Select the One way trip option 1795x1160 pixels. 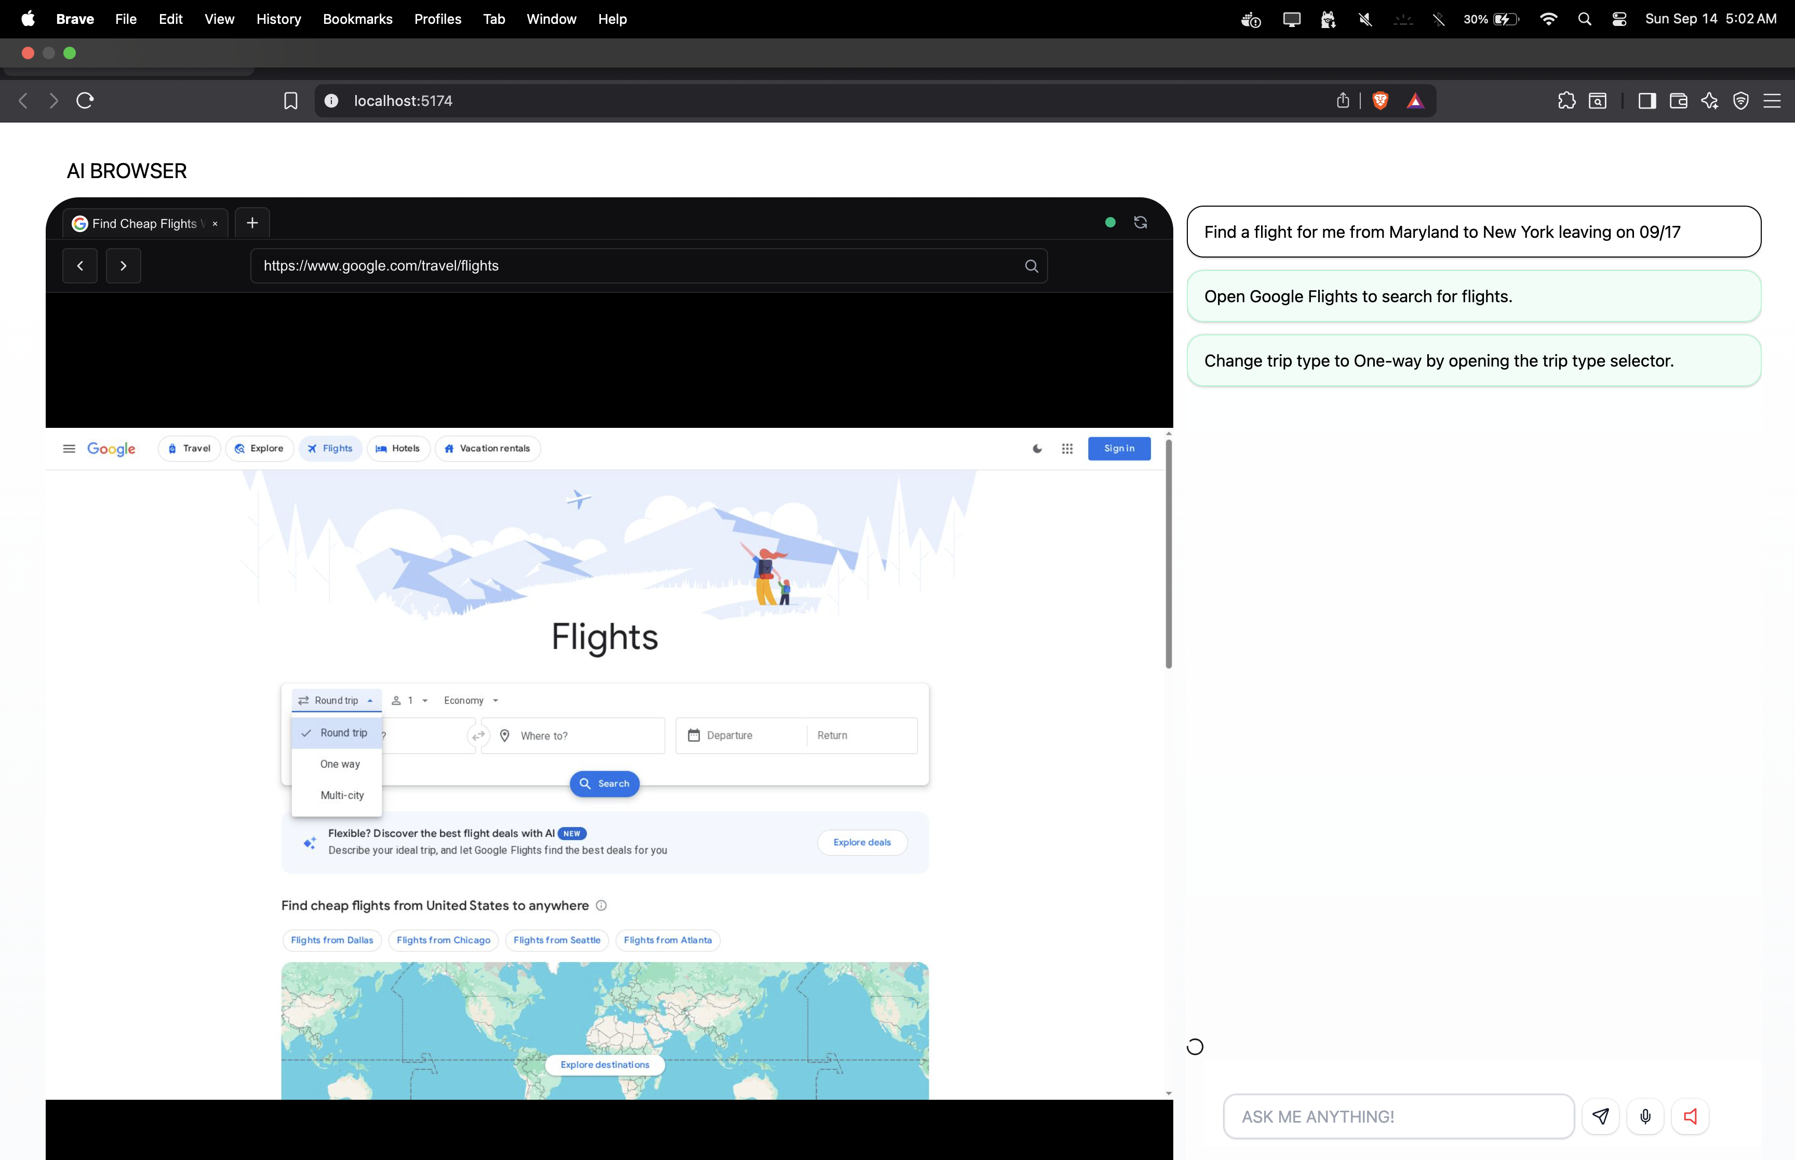[x=340, y=764]
